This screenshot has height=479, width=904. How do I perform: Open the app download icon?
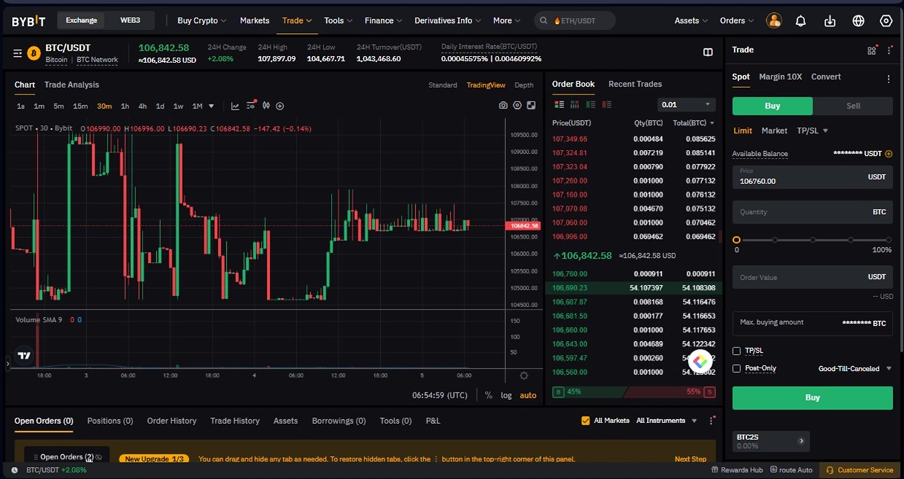coord(830,21)
